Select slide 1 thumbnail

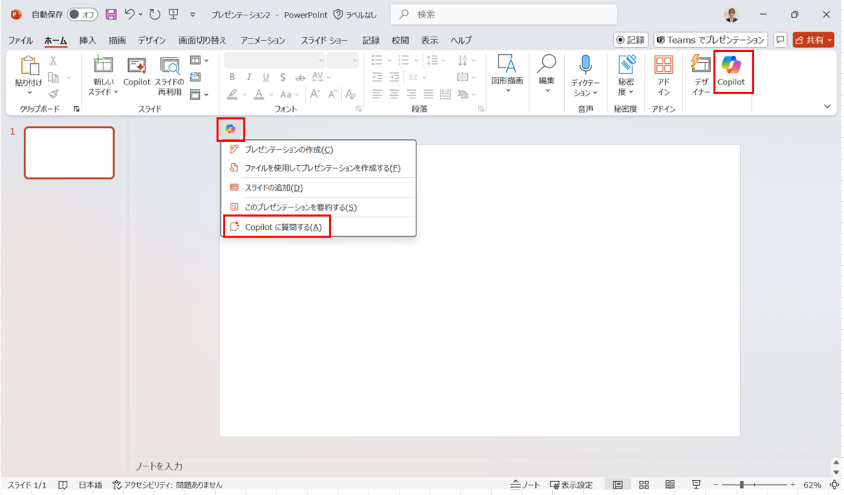click(x=69, y=153)
